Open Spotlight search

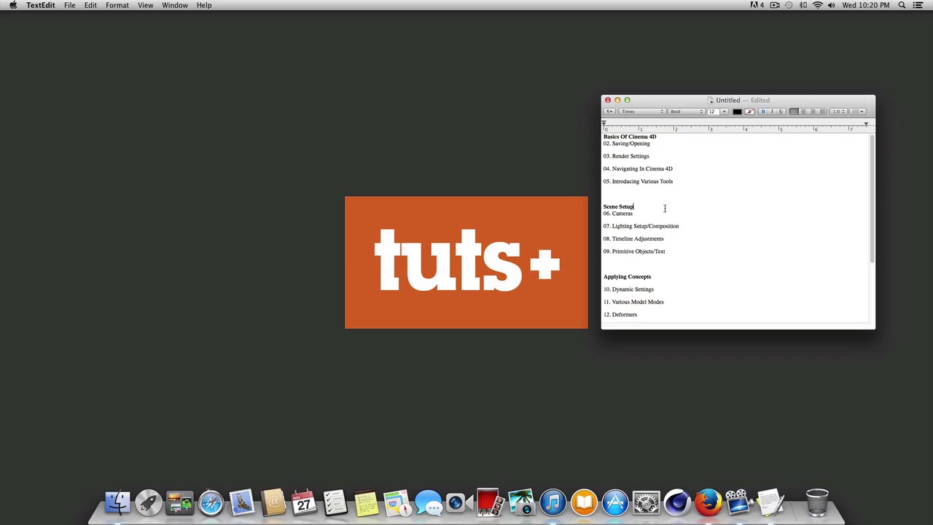coord(902,5)
